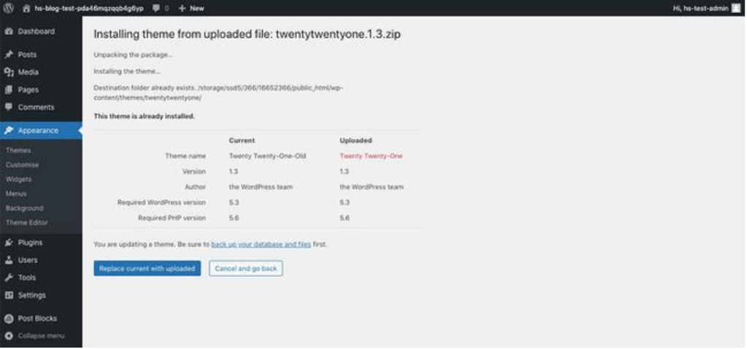Open Hi, hs-test-admin account menu
Viewport: 747px width, 349px height.
(701, 8)
